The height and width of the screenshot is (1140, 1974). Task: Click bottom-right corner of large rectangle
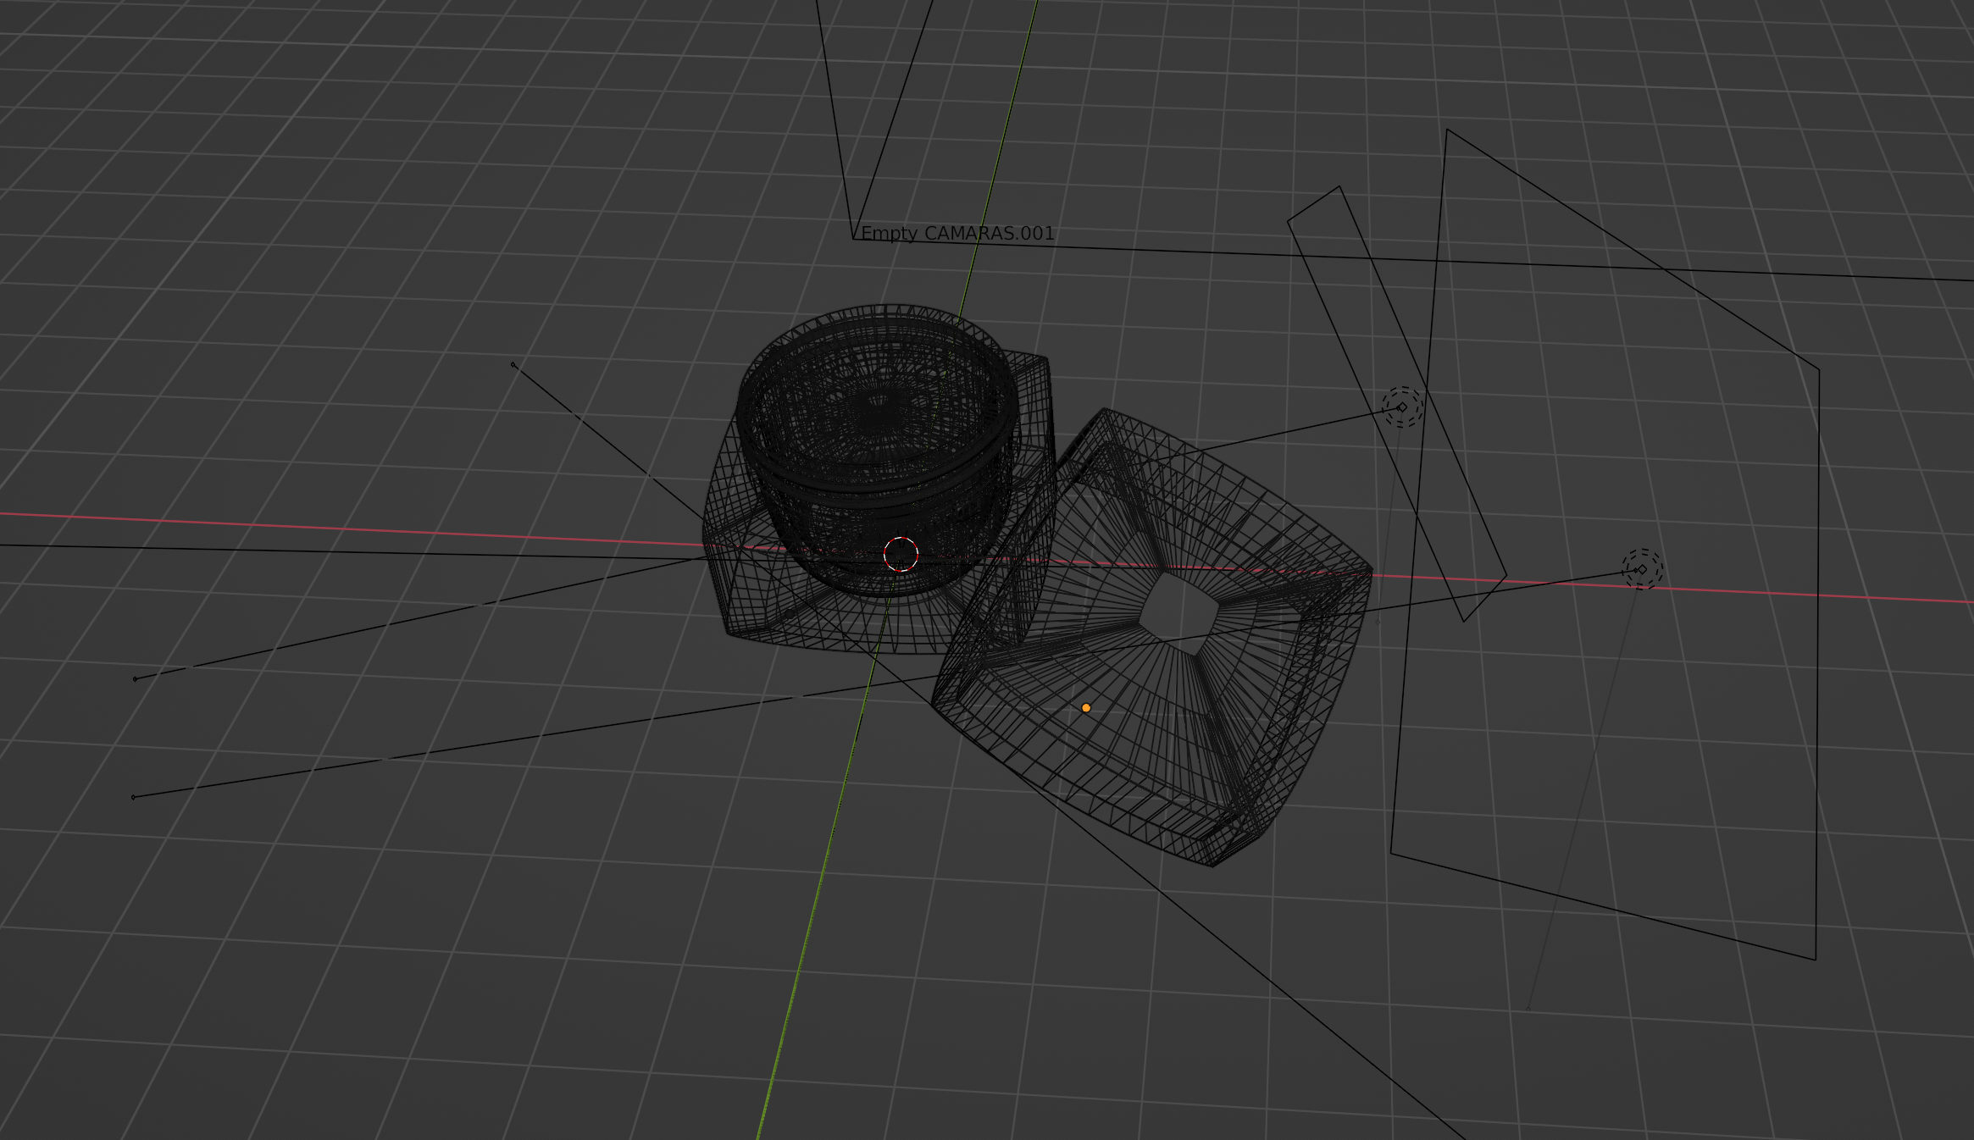pyautogui.click(x=1815, y=960)
